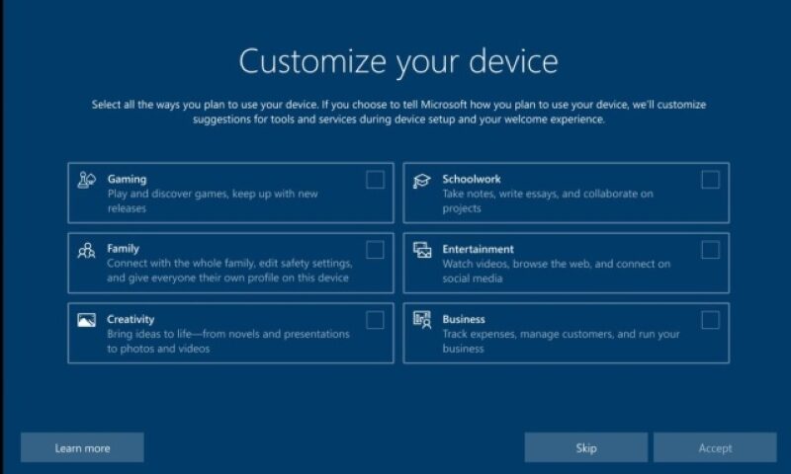Click 'Track expenses, manage customers' description

coord(561,341)
